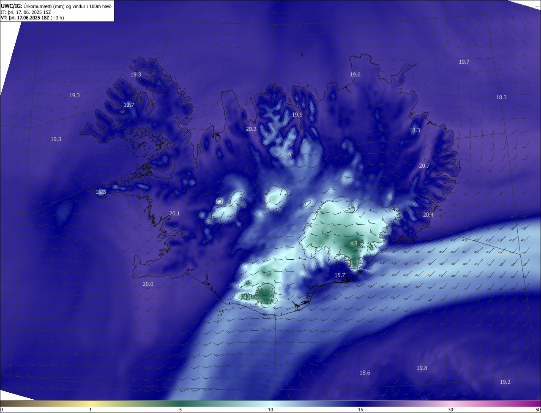
Task: Click the 18.6 value on the map
Action: [x=365, y=372]
